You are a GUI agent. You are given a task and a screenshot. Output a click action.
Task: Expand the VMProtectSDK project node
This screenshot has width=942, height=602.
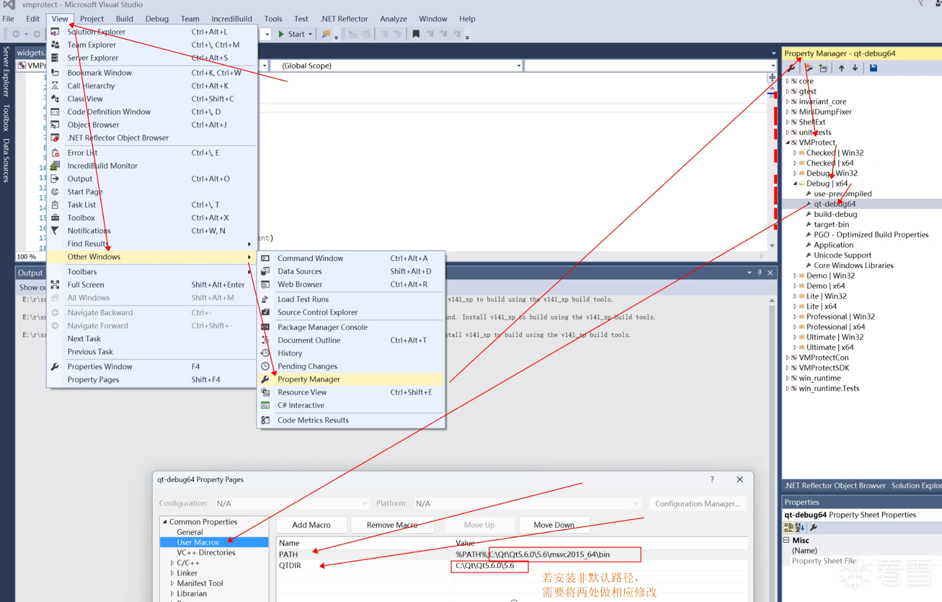787,368
